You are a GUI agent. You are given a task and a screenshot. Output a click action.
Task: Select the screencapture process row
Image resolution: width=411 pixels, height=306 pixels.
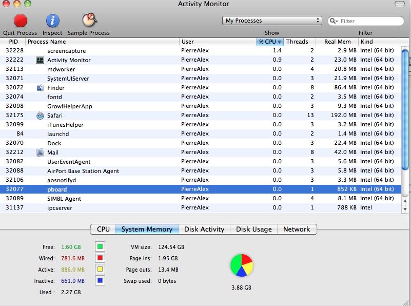201,51
